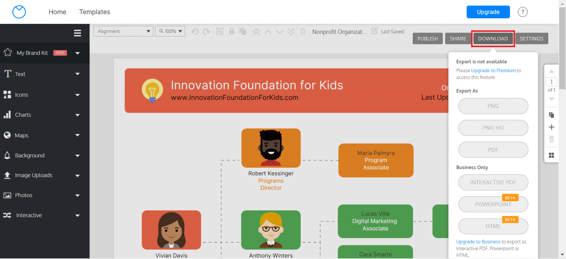Click the trash delete icon in toolbar
Image resolution: width=566 pixels, height=259 pixels.
(303, 32)
